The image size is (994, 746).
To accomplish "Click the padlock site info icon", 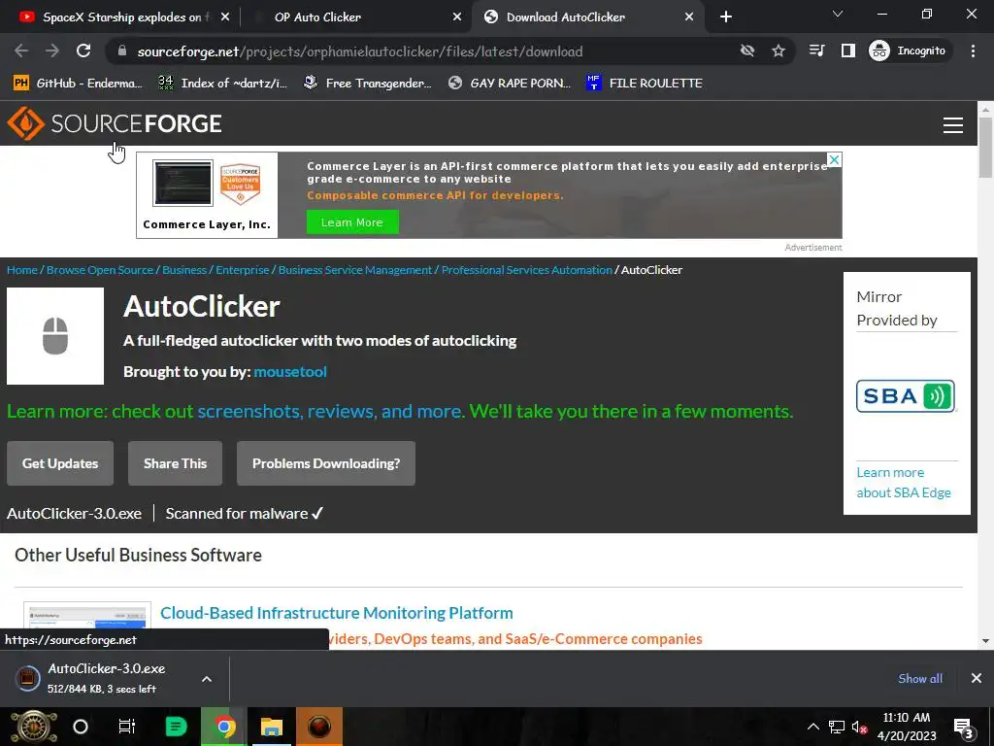I will 122,51.
